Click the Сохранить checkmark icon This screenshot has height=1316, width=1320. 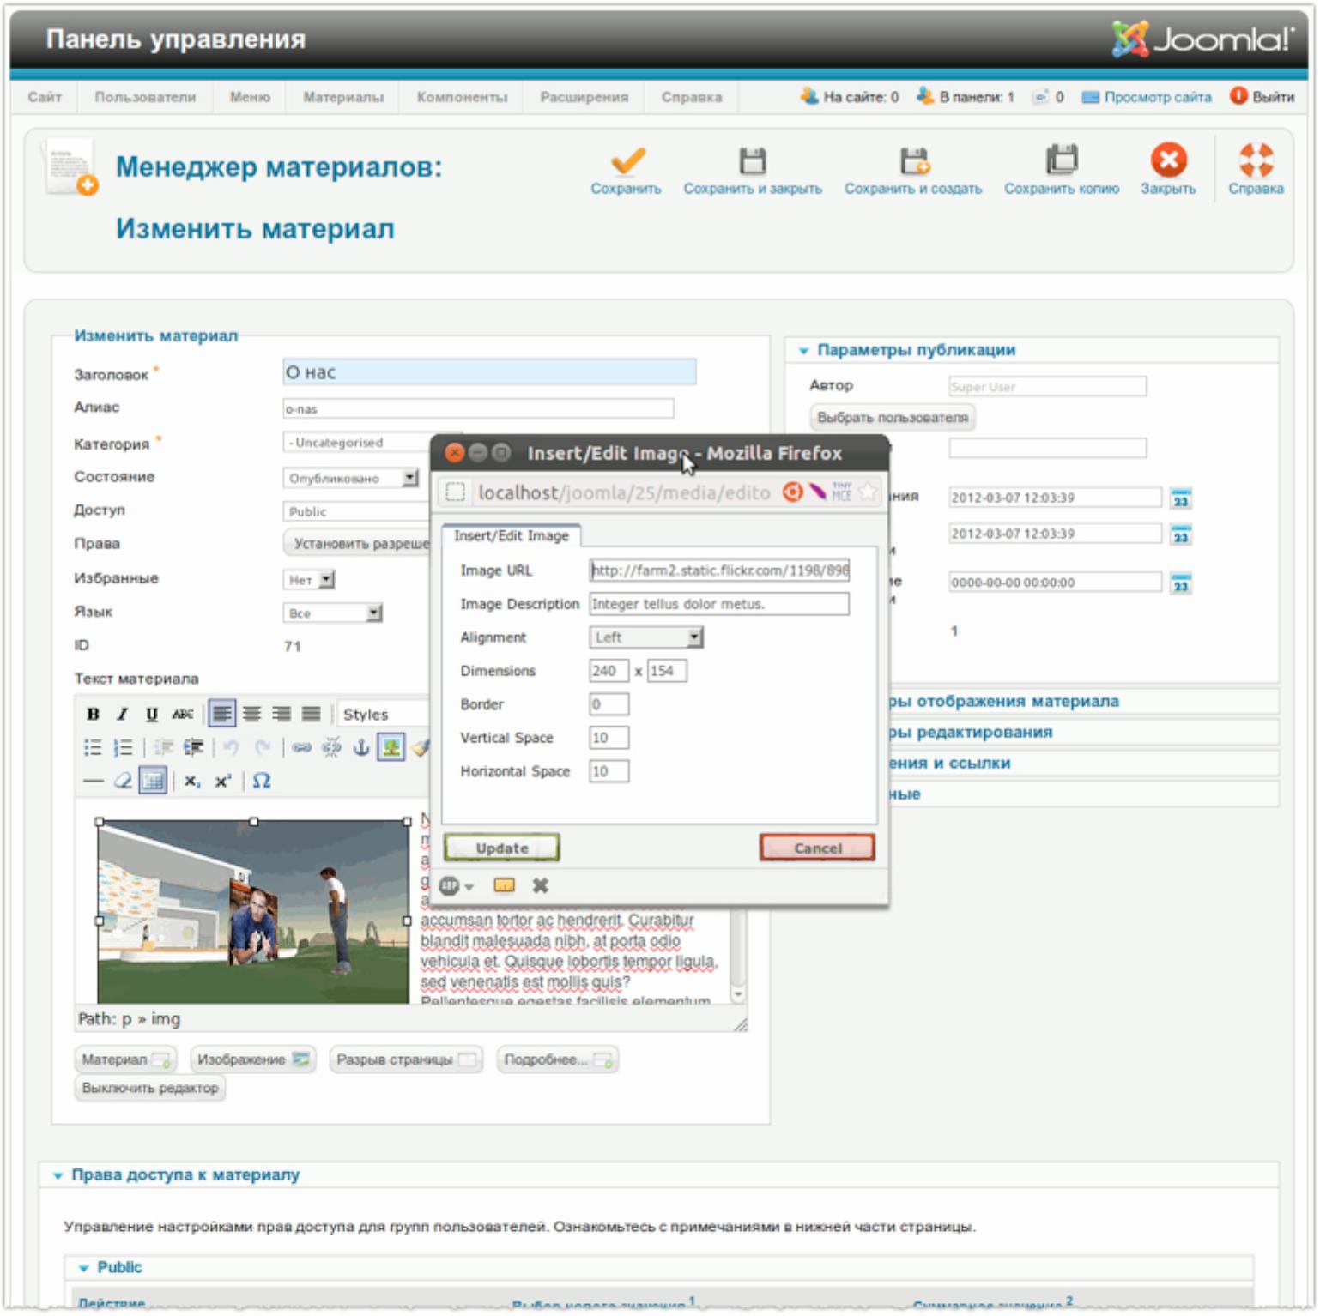click(x=627, y=161)
